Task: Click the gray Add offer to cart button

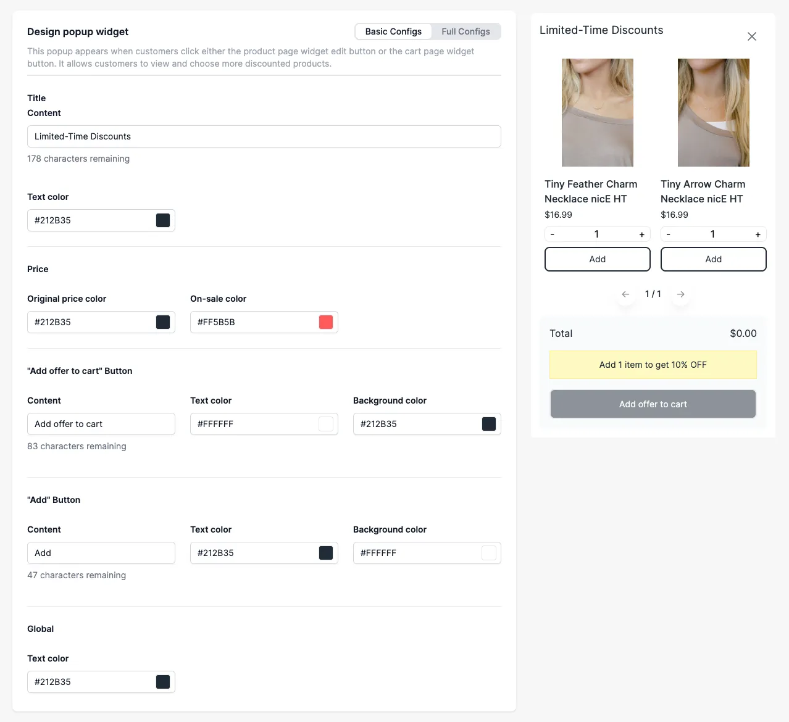Action: (x=653, y=404)
